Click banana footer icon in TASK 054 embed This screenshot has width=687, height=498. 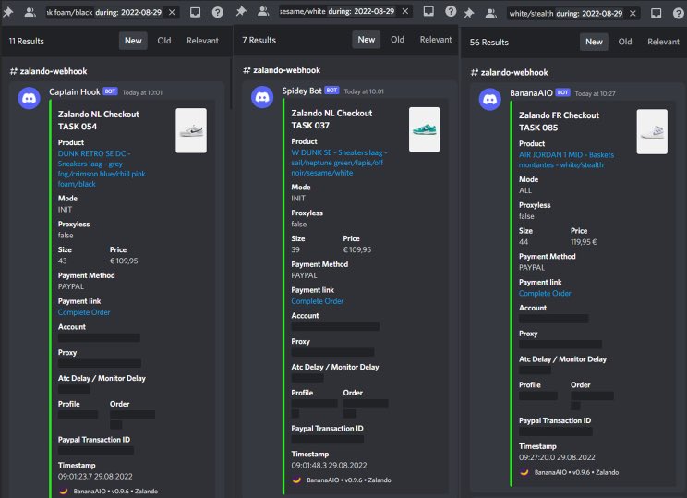63,491
